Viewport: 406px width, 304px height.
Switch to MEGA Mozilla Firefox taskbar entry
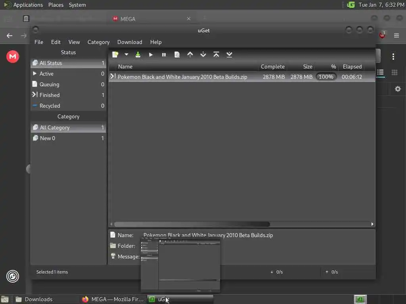pyautogui.click(x=113, y=299)
